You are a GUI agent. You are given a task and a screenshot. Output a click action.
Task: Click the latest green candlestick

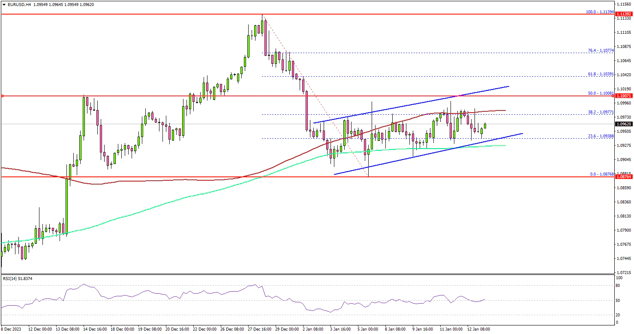tap(485, 126)
